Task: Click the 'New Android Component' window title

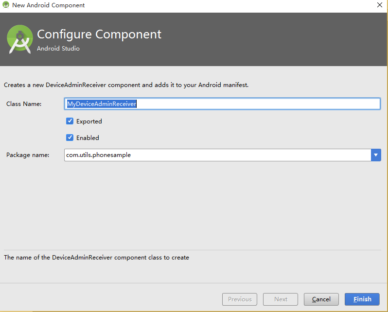Action: (x=48, y=5)
